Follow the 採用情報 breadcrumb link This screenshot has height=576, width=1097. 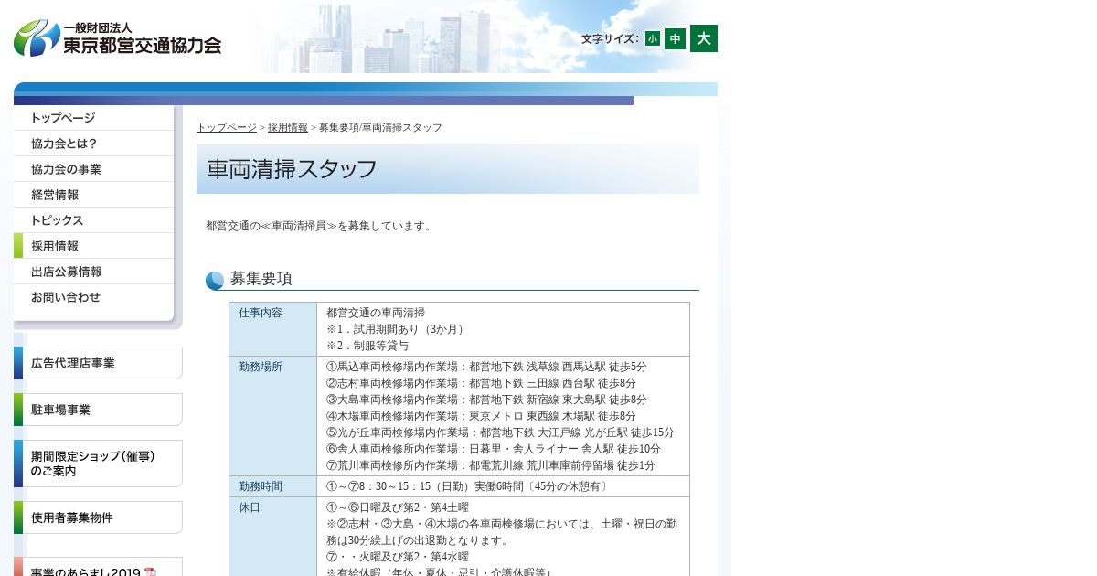point(288,127)
